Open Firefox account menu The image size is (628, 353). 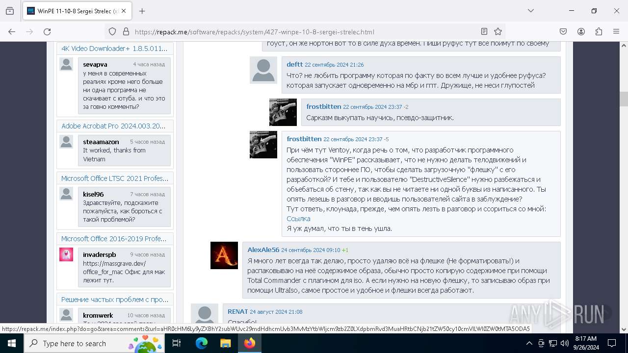581,31
